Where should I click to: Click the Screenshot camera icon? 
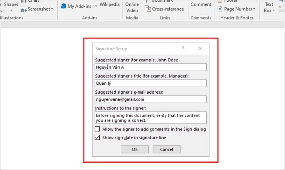[x=24, y=9]
